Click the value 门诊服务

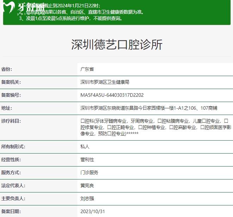click(89, 172)
